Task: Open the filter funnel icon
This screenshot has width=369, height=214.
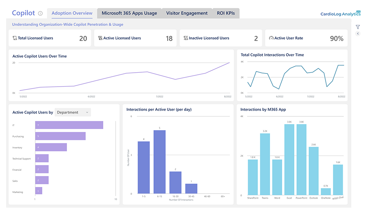Action: [358, 27]
